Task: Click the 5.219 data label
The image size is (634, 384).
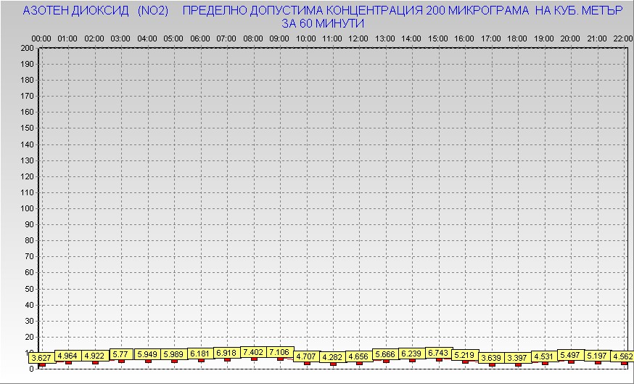Action: click(464, 355)
